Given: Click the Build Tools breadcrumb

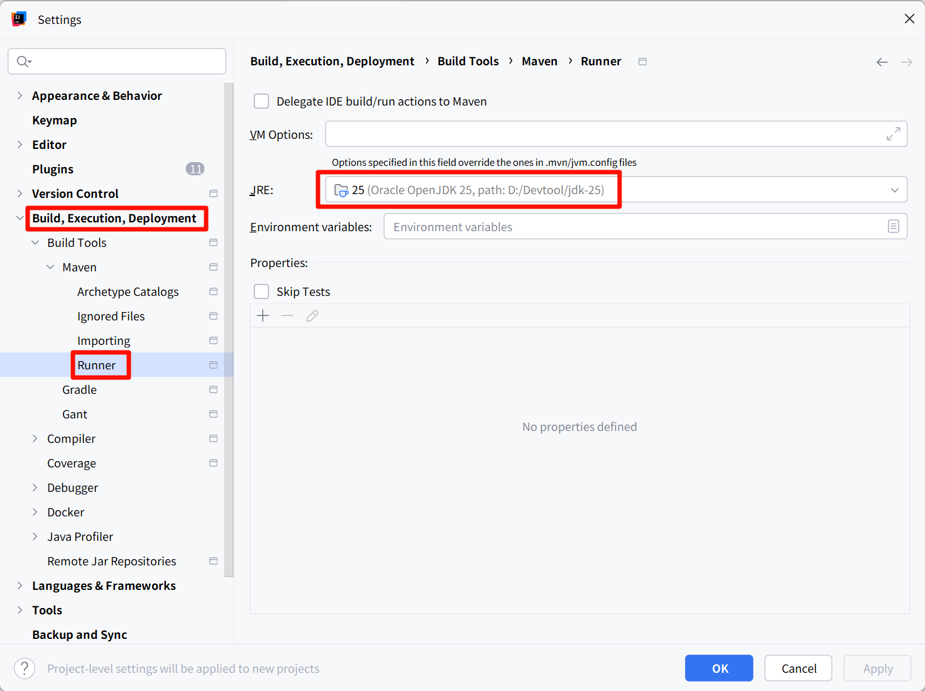Looking at the screenshot, I should [x=468, y=61].
